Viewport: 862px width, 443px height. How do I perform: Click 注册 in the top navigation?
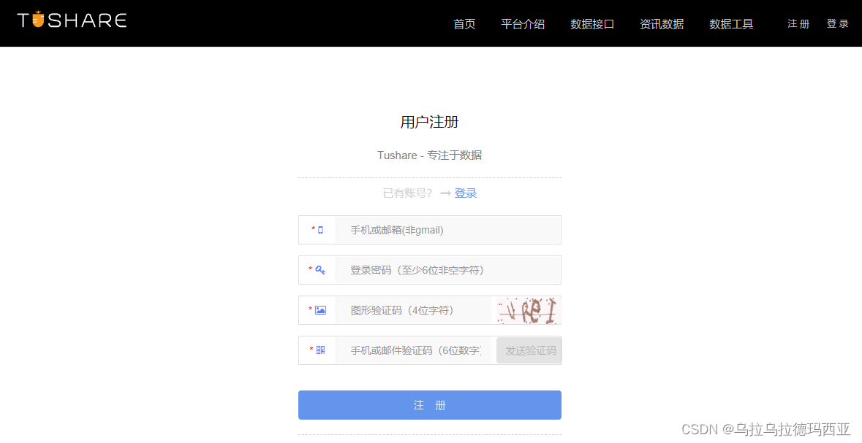point(798,23)
